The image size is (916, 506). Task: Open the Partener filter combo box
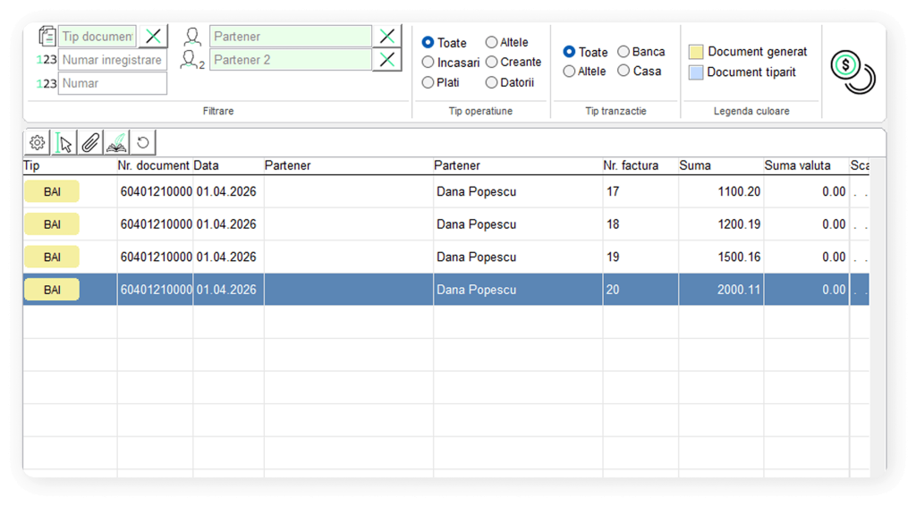291,37
